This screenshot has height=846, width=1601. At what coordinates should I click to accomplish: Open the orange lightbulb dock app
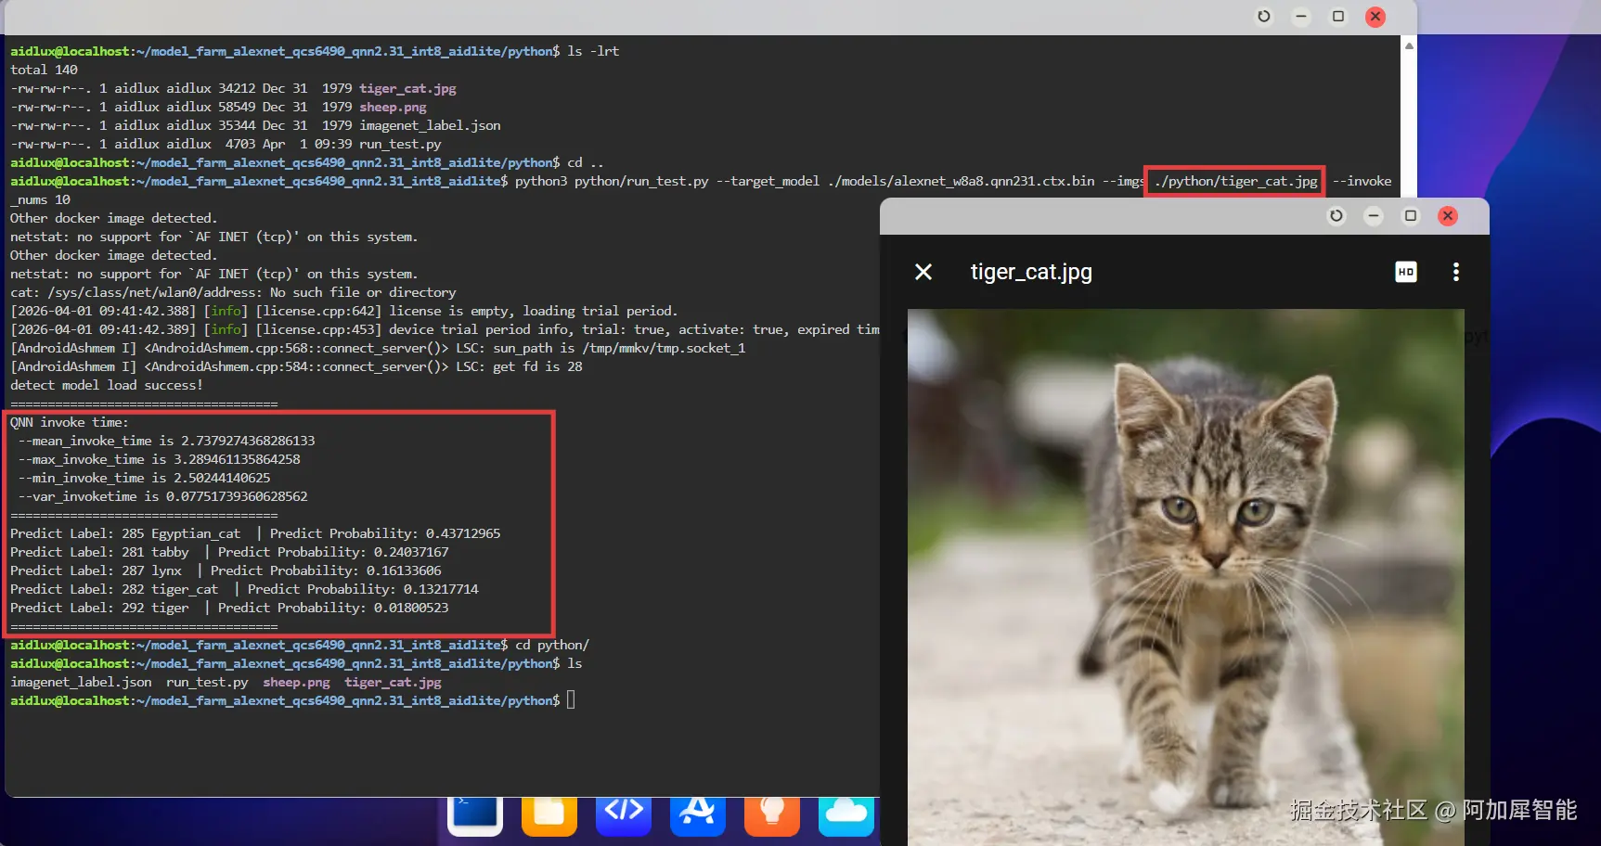[772, 814]
